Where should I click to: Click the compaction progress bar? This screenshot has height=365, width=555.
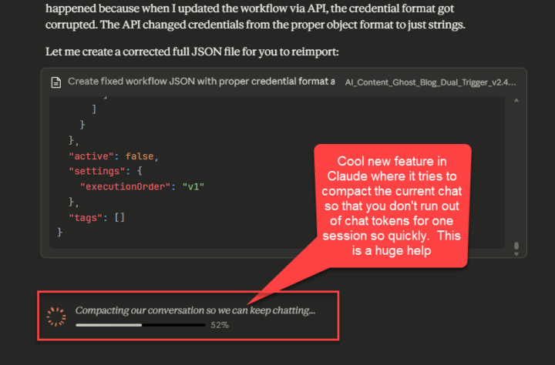coord(140,325)
